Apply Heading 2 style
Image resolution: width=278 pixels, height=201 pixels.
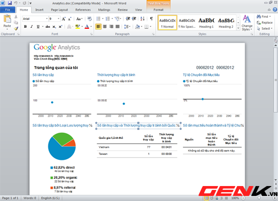click(x=226, y=23)
